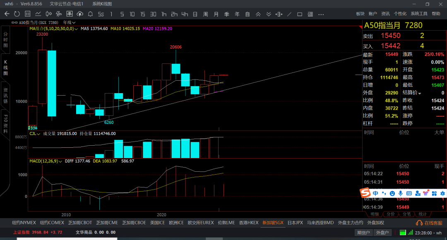Select the candlestick chart icon in the toolbar
This screenshot has height=240, width=447.
(x=48, y=14)
